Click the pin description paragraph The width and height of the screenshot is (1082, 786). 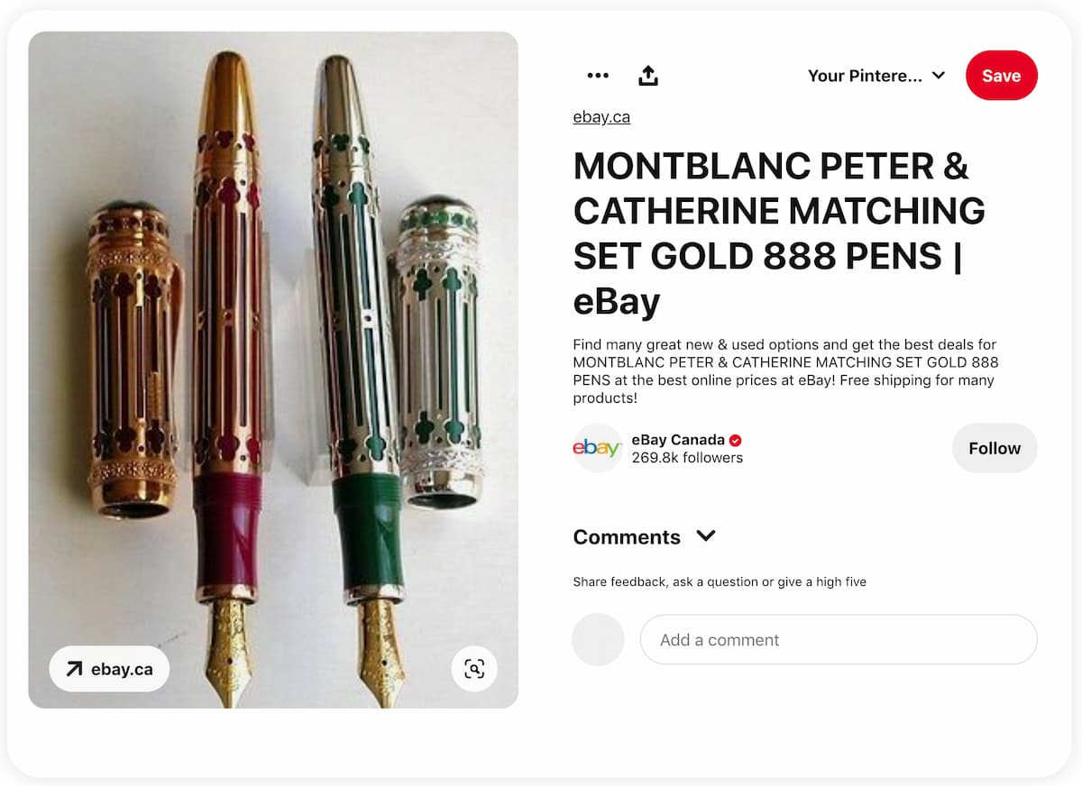point(784,370)
